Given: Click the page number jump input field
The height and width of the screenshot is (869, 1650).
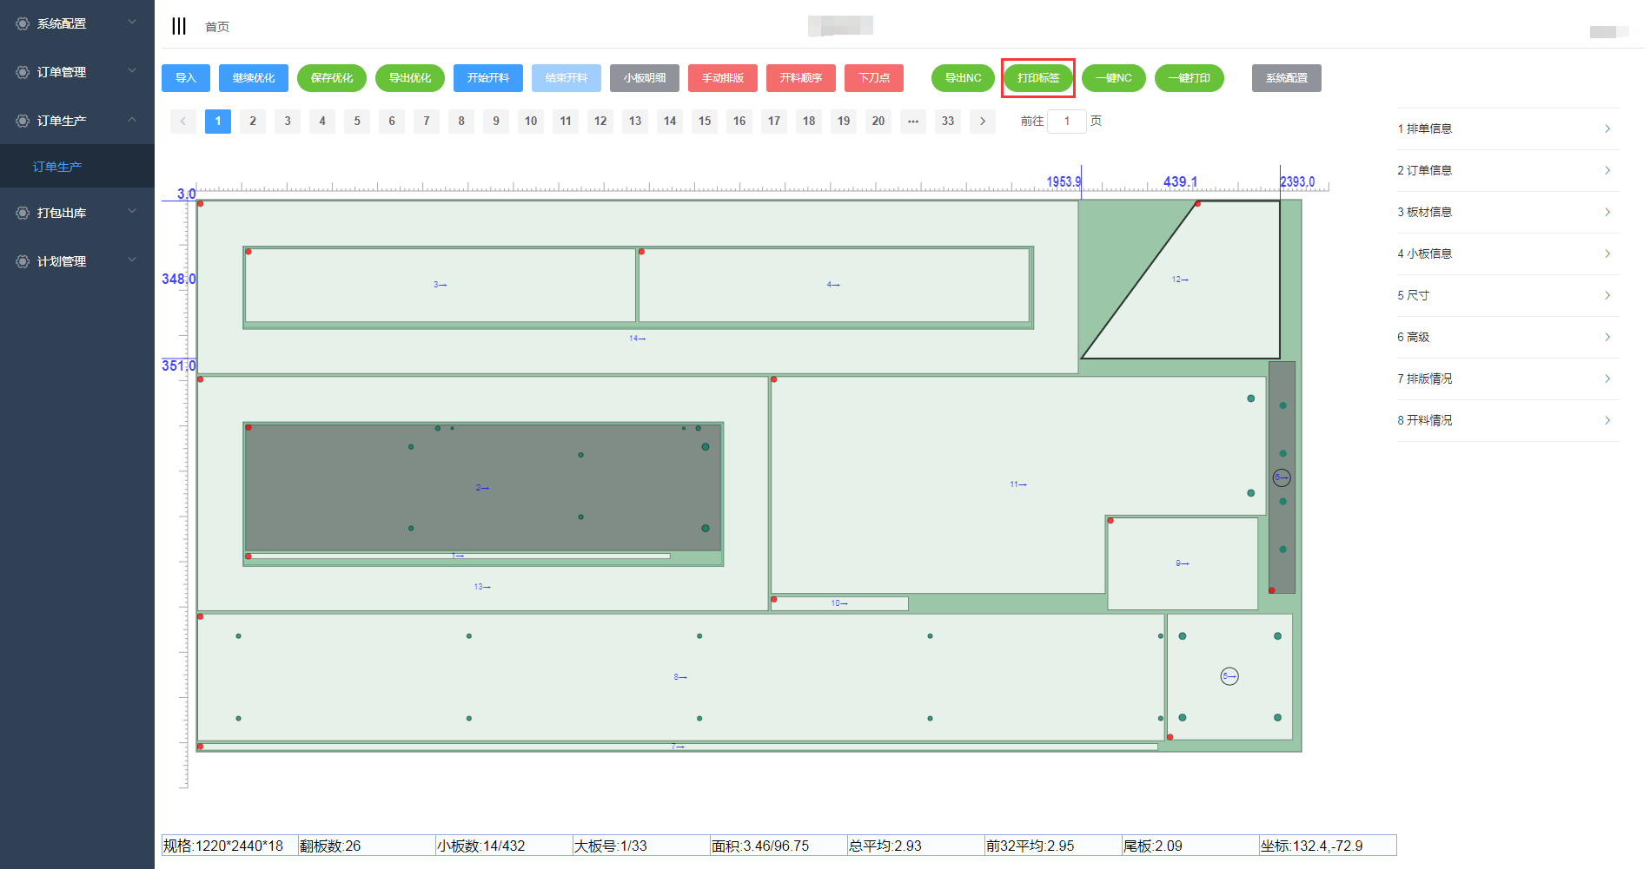Looking at the screenshot, I should (1066, 122).
